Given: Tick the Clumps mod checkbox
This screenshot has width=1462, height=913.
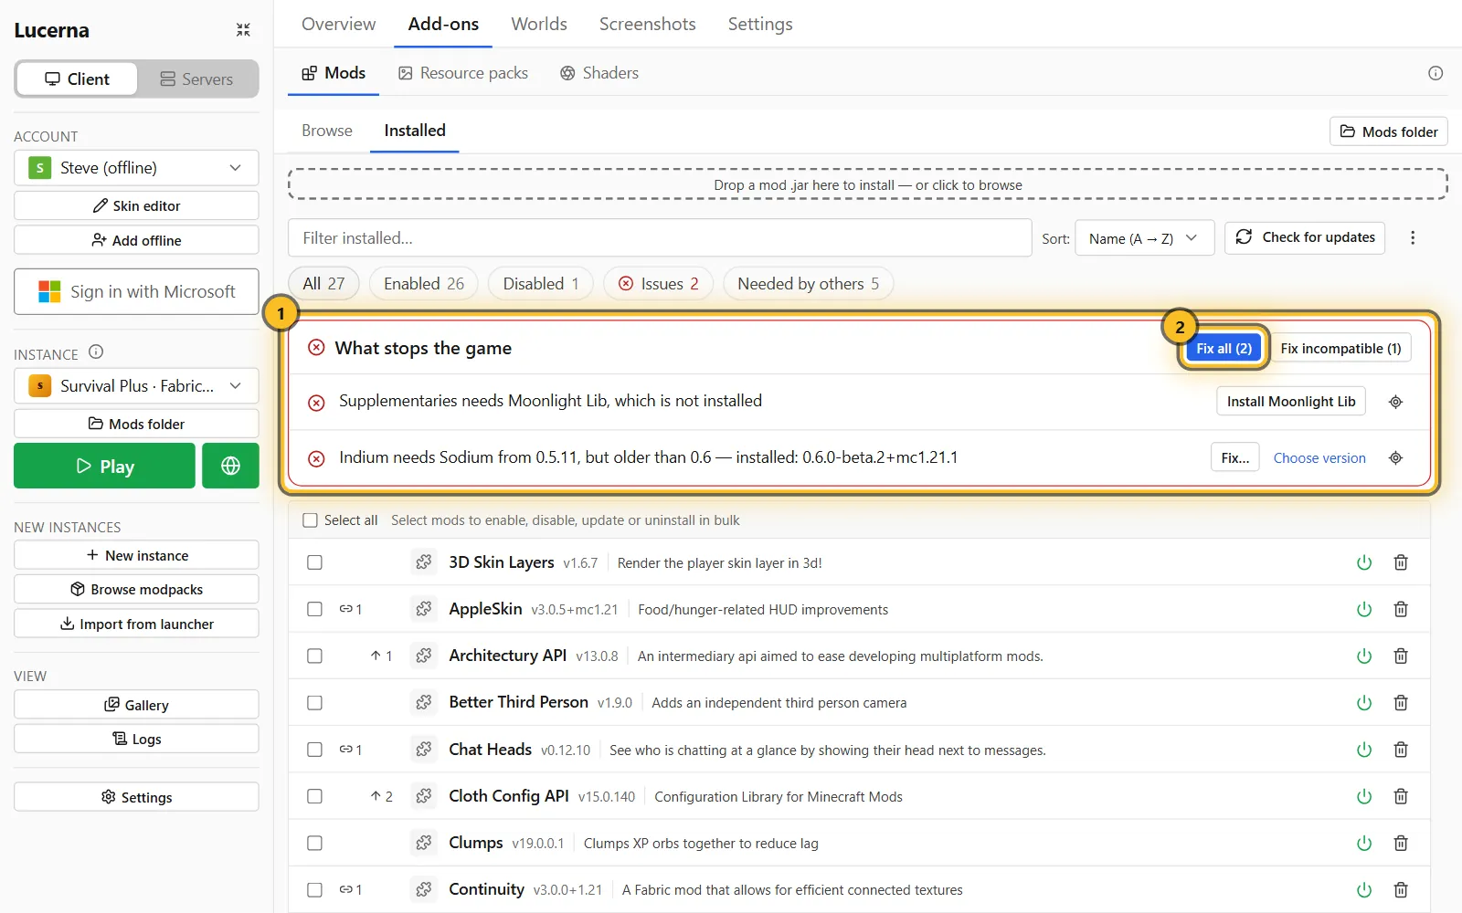Looking at the screenshot, I should pos(314,843).
